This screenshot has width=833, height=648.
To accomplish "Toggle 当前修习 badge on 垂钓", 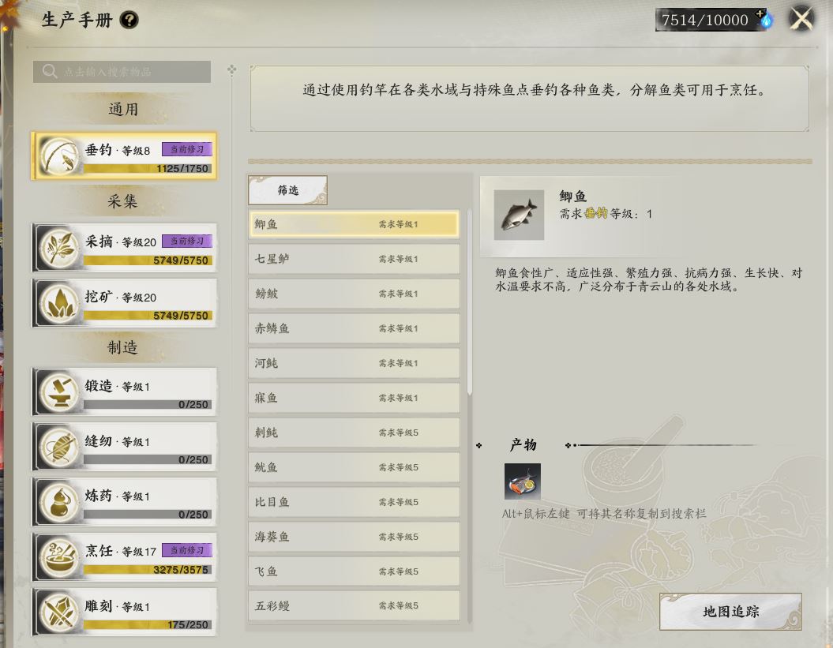I will [187, 149].
